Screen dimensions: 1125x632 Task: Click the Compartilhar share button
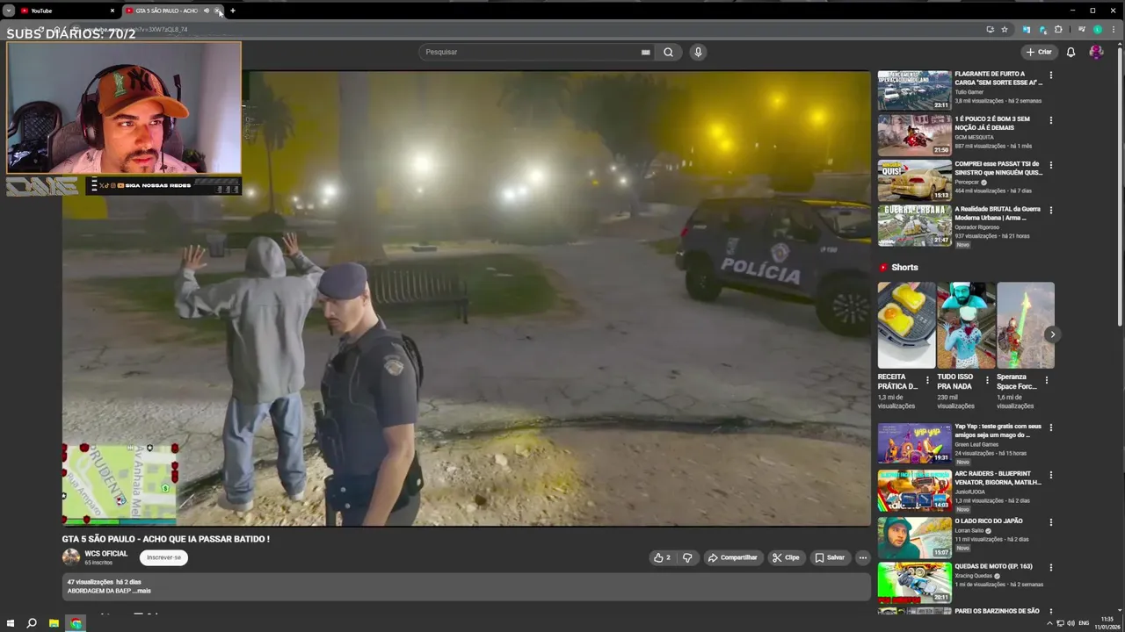[733, 557]
